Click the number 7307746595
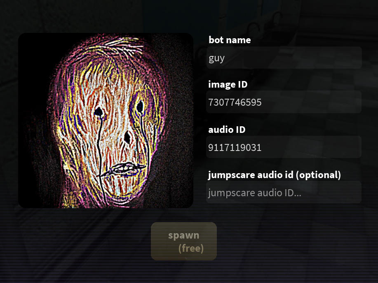The image size is (378, 283). coord(235,102)
